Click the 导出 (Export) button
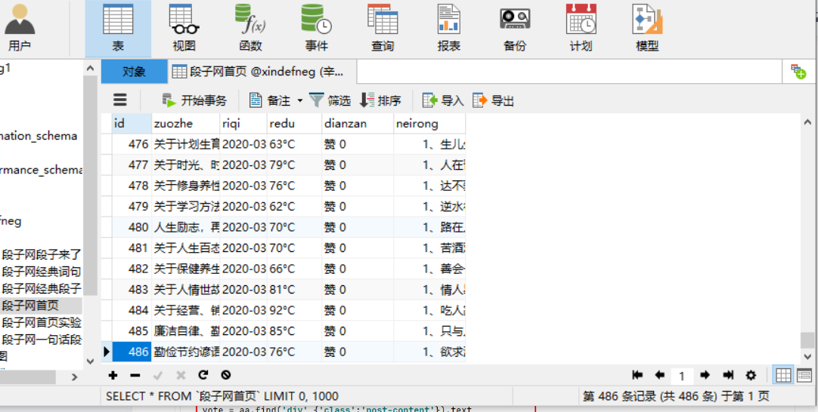Viewport: 818px width, 412px height. coord(494,100)
